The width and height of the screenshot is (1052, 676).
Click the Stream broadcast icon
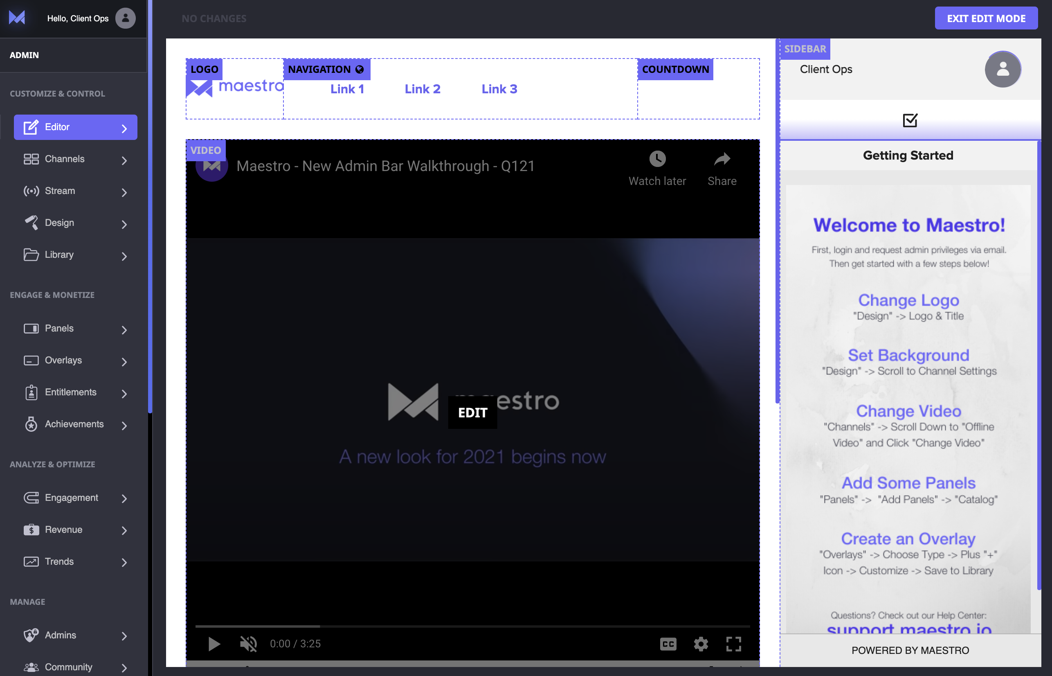[31, 191]
